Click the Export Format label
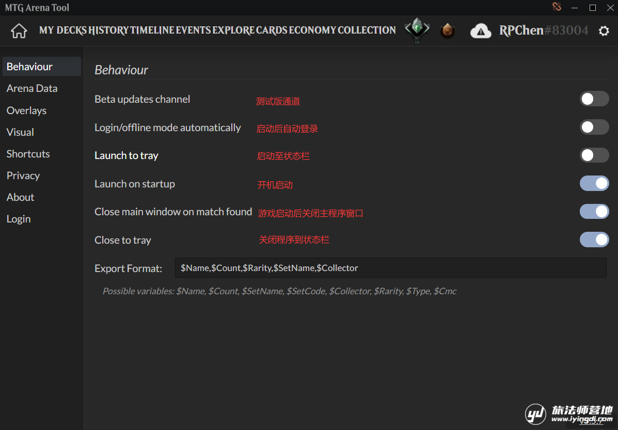 click(128, 268)
